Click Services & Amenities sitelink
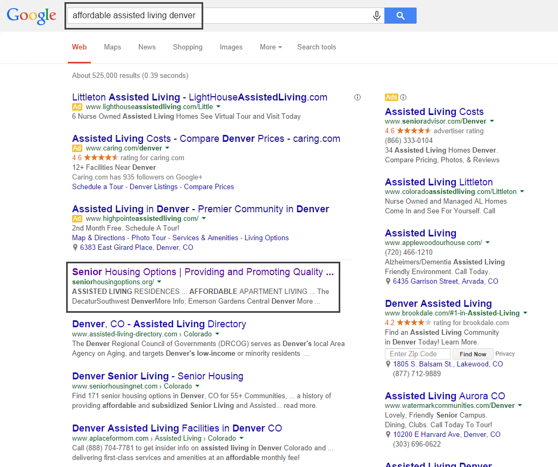558x467 pixels. (205, 238)
